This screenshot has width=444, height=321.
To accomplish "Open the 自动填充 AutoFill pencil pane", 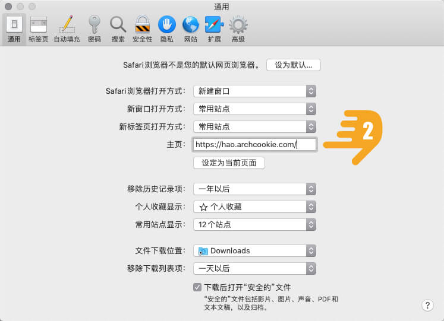I will [67, 29].
